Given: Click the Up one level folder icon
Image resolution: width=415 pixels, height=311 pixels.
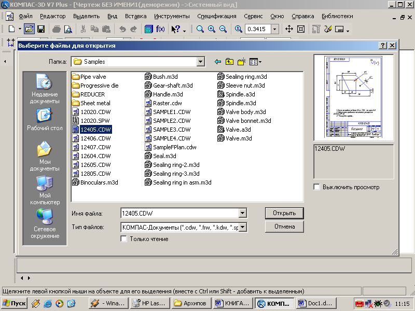Looking at the screenshot, I should tap(229, 62).
